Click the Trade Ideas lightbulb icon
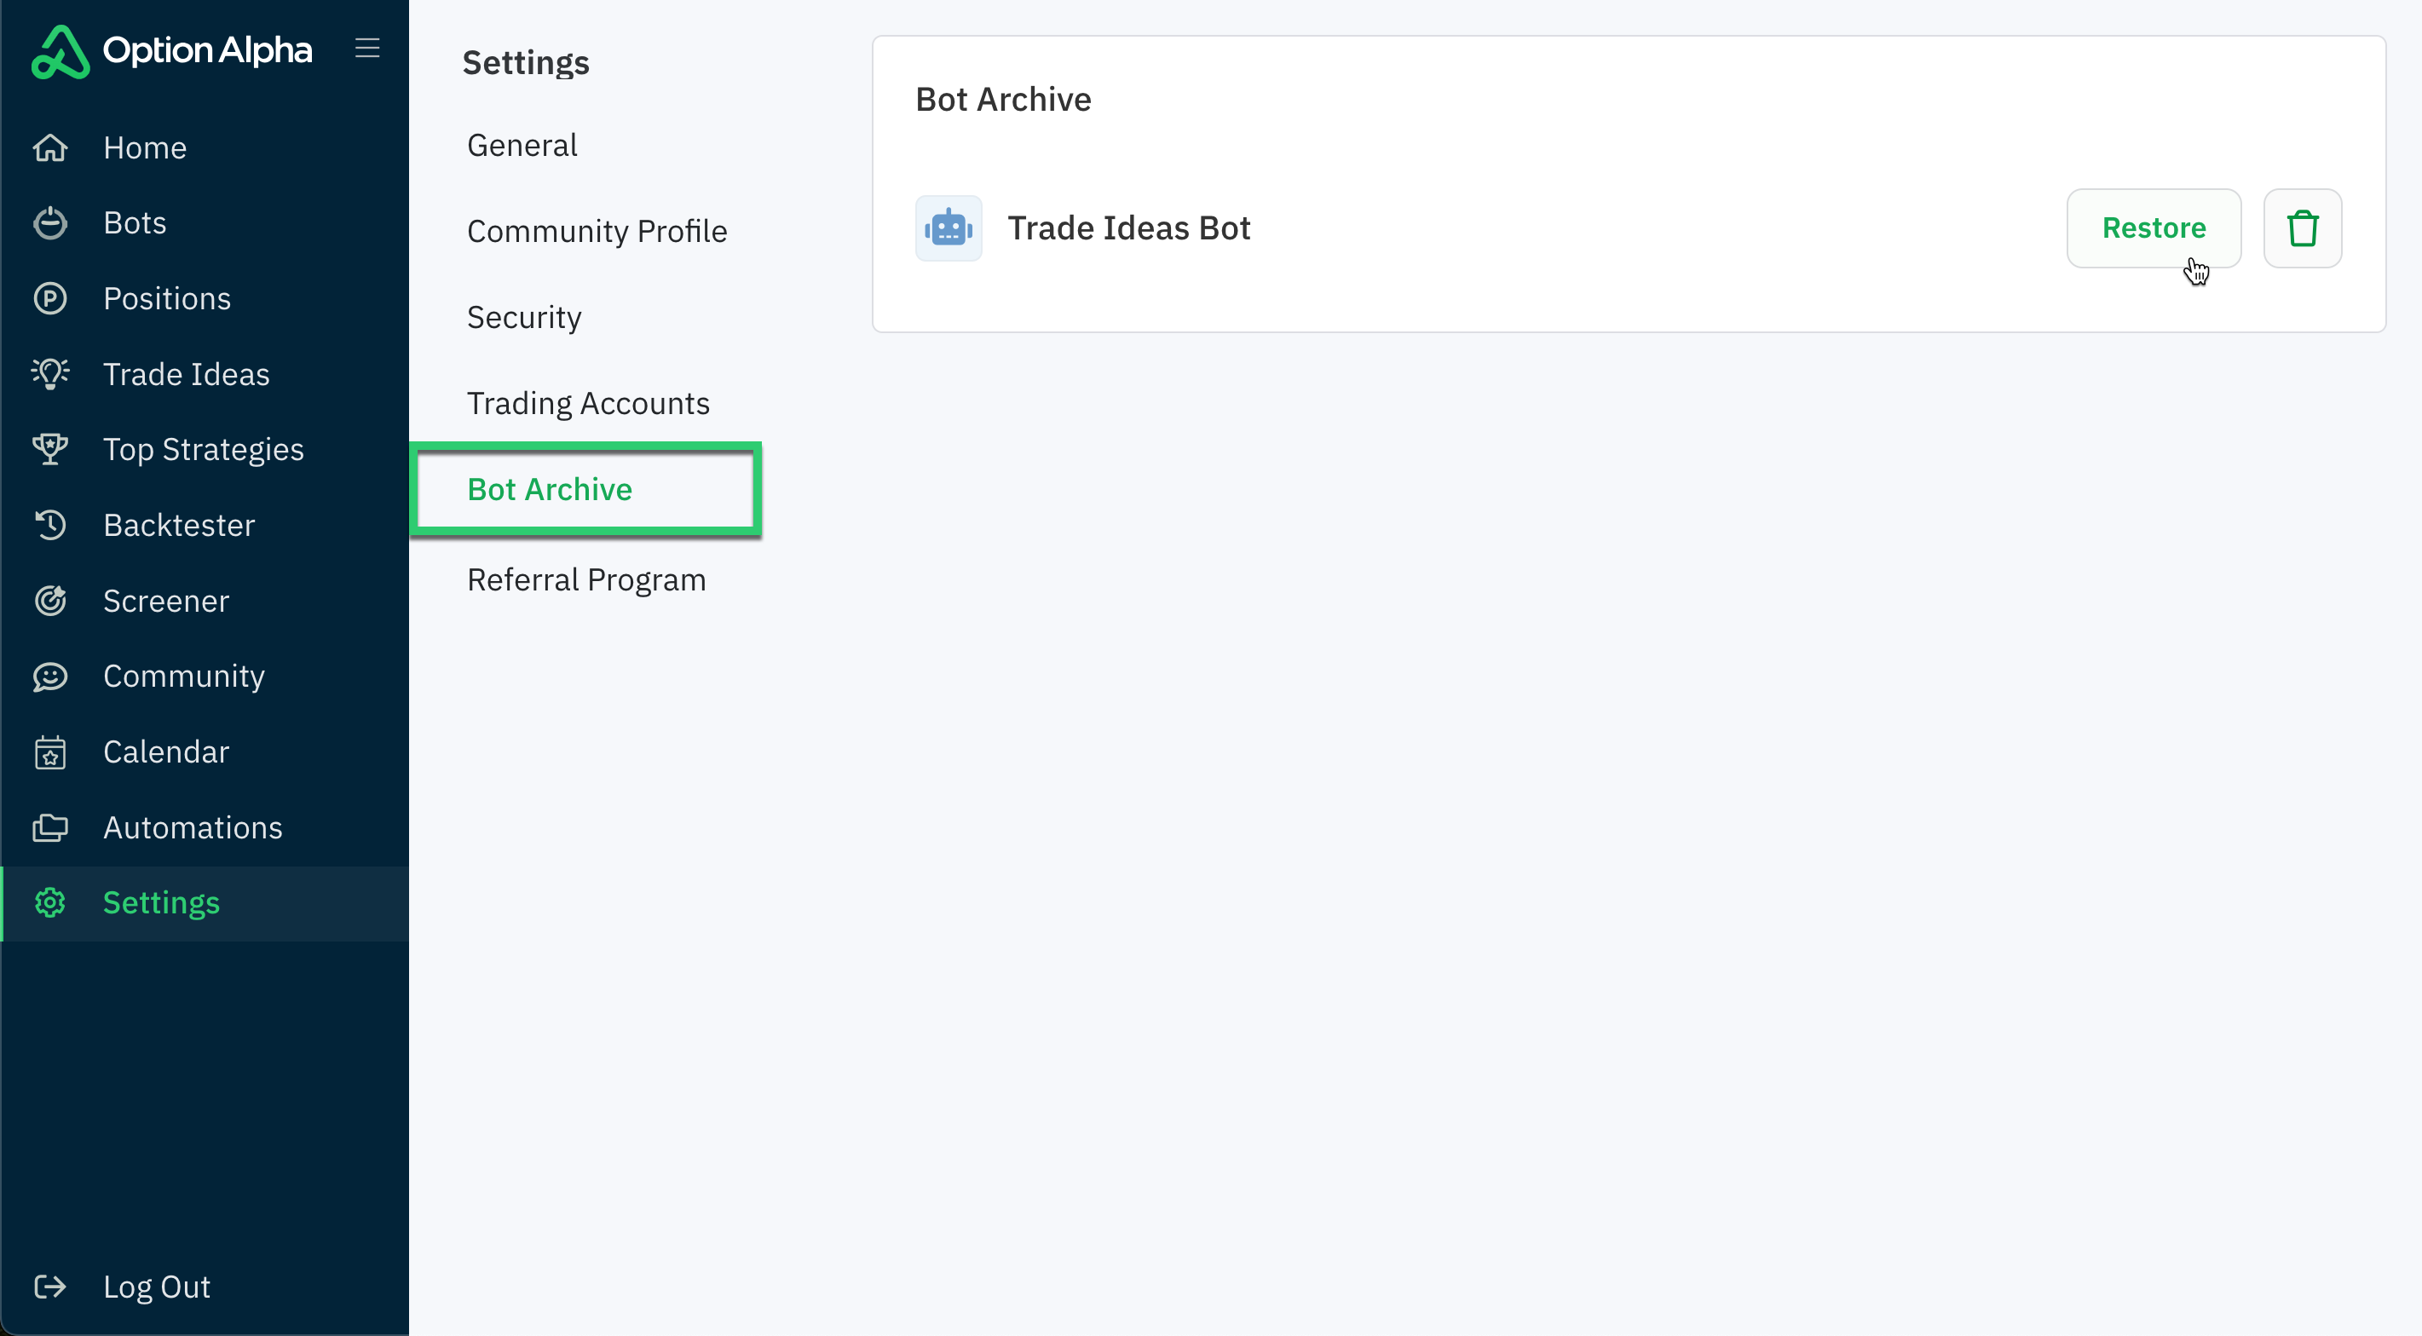2422x1336 pixels. (x=51, y=373)
